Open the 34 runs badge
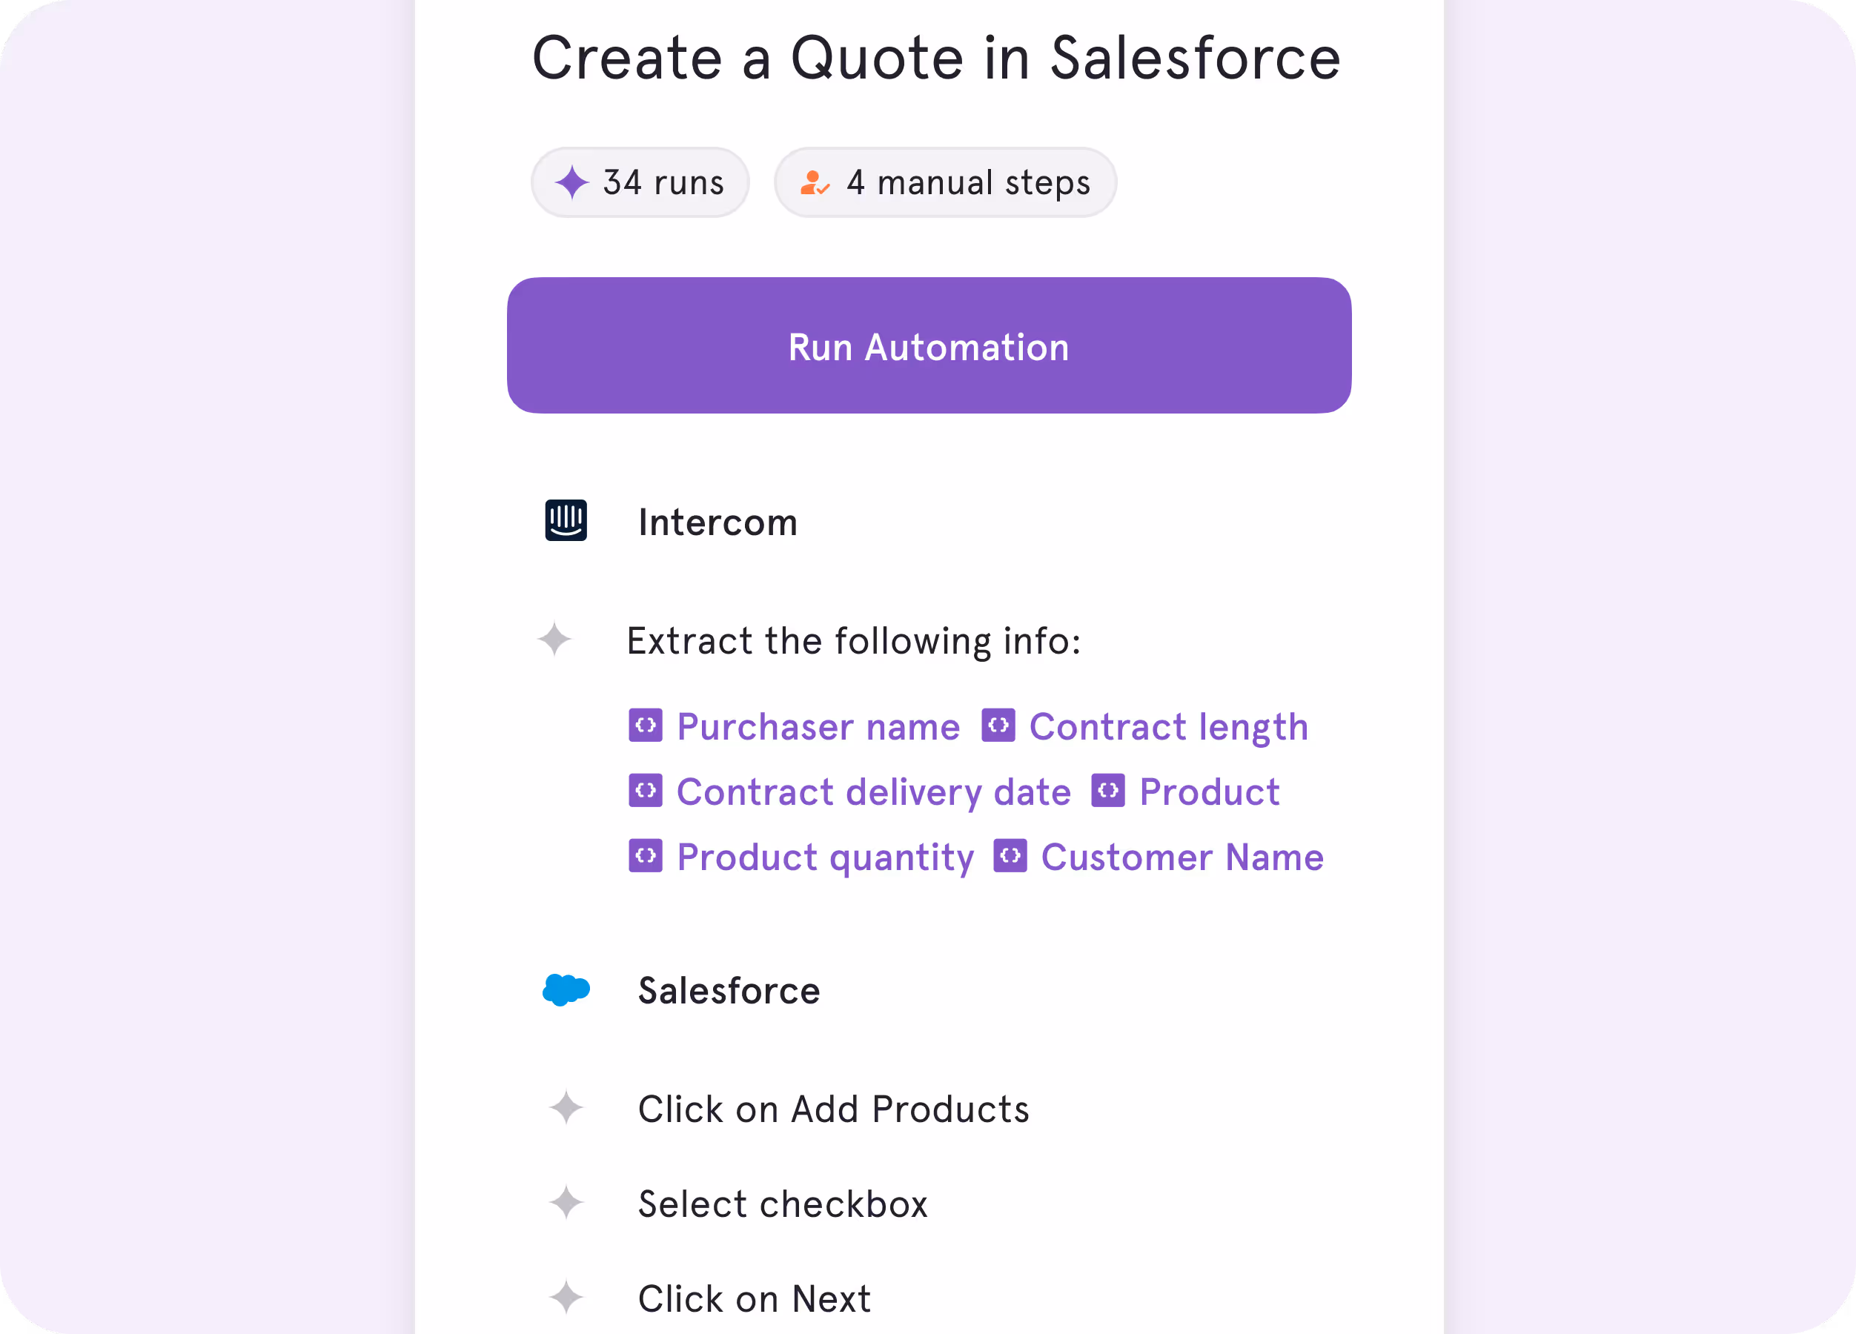This screenshot has height=1334, width=1856. tap(640, 182)
